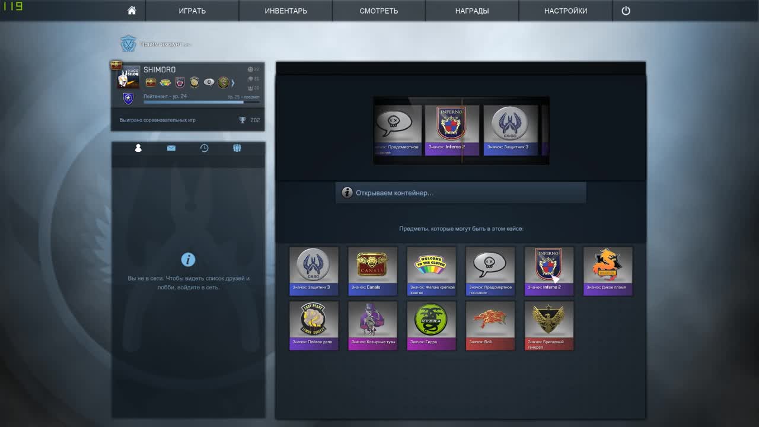Screen dimensions: 759x427
Task: Switch to the recent players clock tab
Action: coord(204,148)
